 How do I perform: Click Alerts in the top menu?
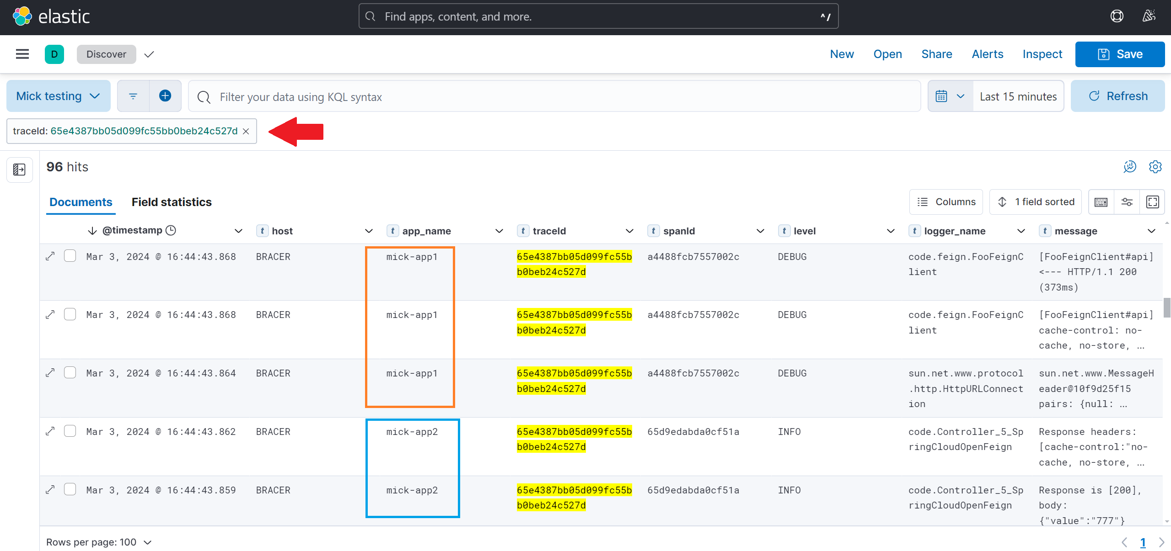(987, 54)
